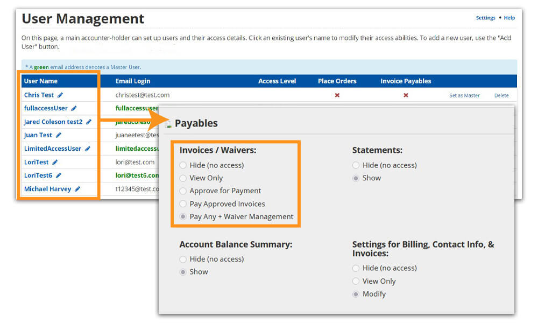This screenshot has width=538, height=323.
Task: Click the christest@test.com email
Action: click(143, 95)
